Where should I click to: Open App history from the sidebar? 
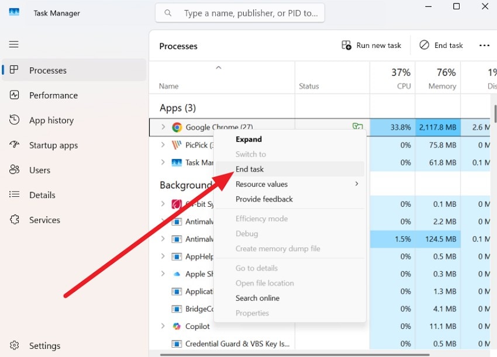52,120
